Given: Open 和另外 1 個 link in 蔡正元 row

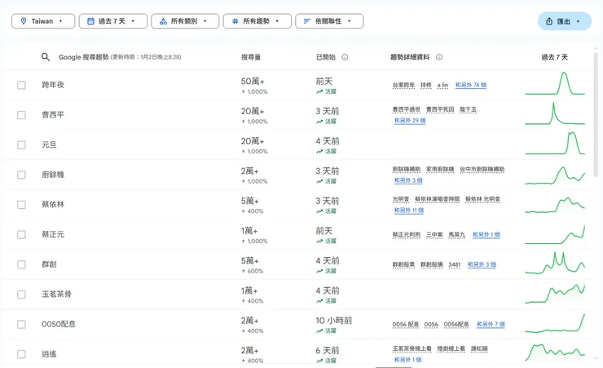Looking at the screenshot, I should click(x=486, y=234).
